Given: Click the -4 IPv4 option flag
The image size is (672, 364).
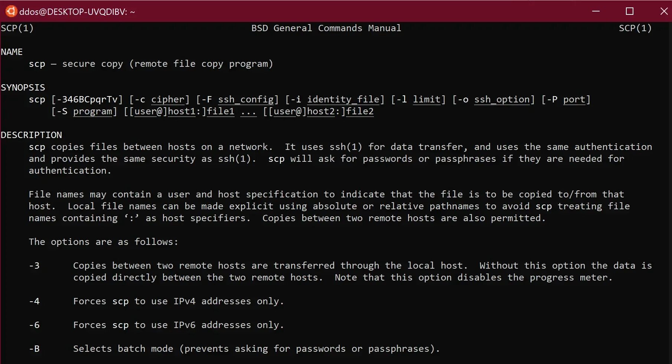Looking at the screenshot, I should coord(34,301).
